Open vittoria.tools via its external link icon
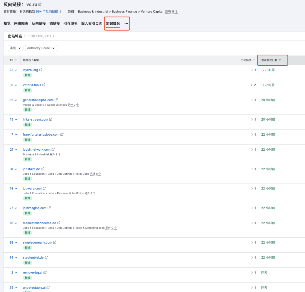 [44, 85]
